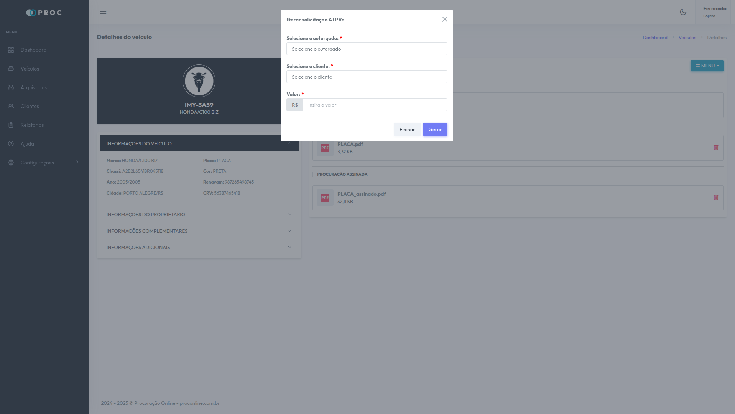735x414 pixels.
Task: Close the Gerar solicitação ATPVe dialog
Action: [x=445, y=20]
